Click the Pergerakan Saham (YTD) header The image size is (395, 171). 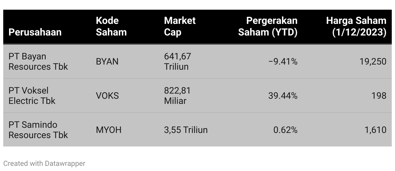268,26
